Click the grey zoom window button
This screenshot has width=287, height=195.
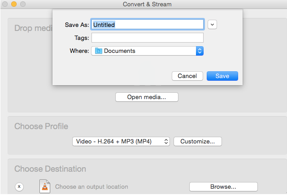click(22, 4)
